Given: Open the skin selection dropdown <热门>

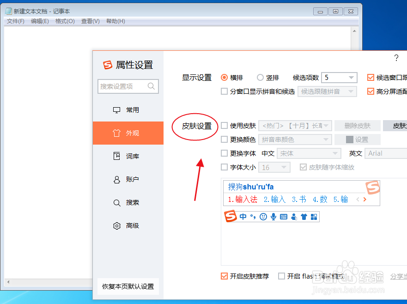Looking at the screenshot, I should coord(295,126).
